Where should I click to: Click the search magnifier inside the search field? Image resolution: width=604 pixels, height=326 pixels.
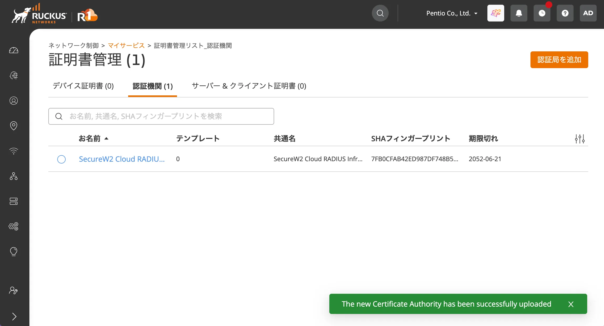[x=59, y=116]
